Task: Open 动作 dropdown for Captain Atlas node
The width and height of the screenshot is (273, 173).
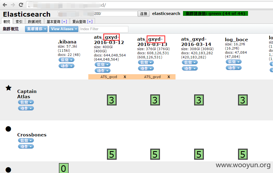Action: pos(26,108)
